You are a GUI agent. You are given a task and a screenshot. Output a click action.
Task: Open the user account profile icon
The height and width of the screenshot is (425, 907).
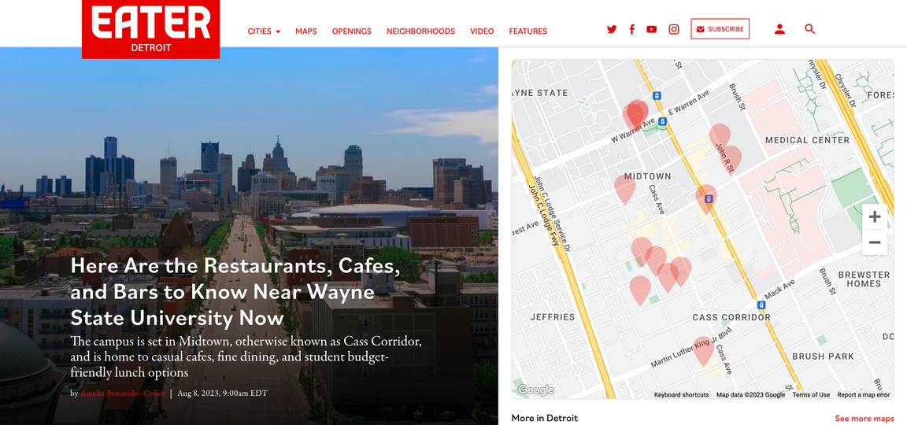coord(779,29)
